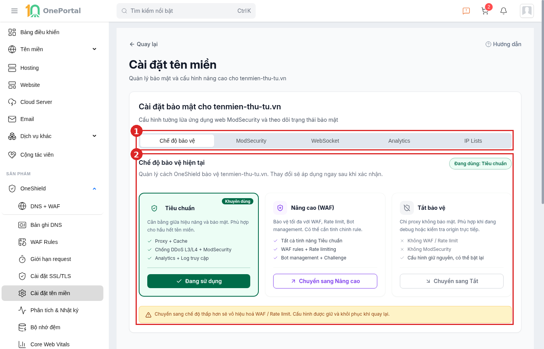Click the orange feedback message icon
Viewport: 544px width, 349px height.
[466, 11]
